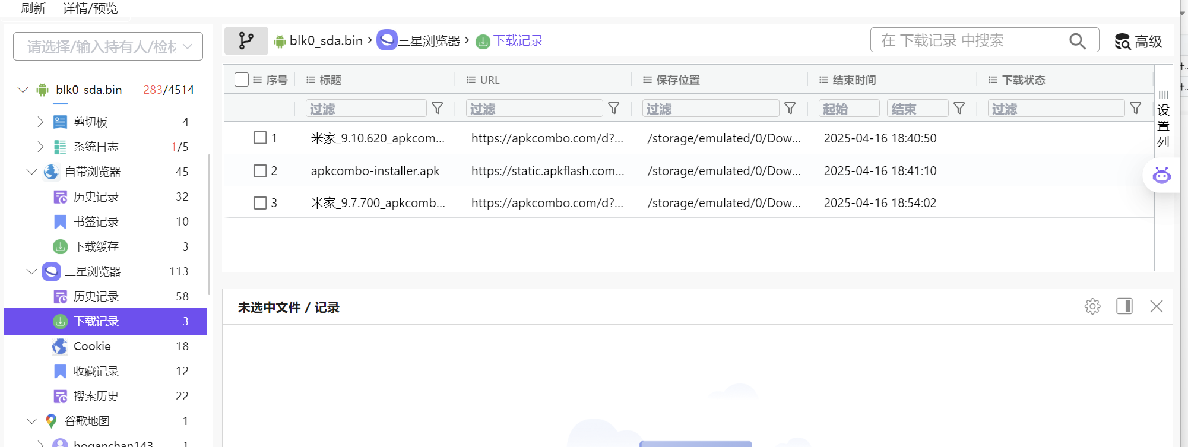This screenshot has width=1188, height=447.
Task: Check the box for row 3
Action: pyautogui.click(x=260, y=203)
